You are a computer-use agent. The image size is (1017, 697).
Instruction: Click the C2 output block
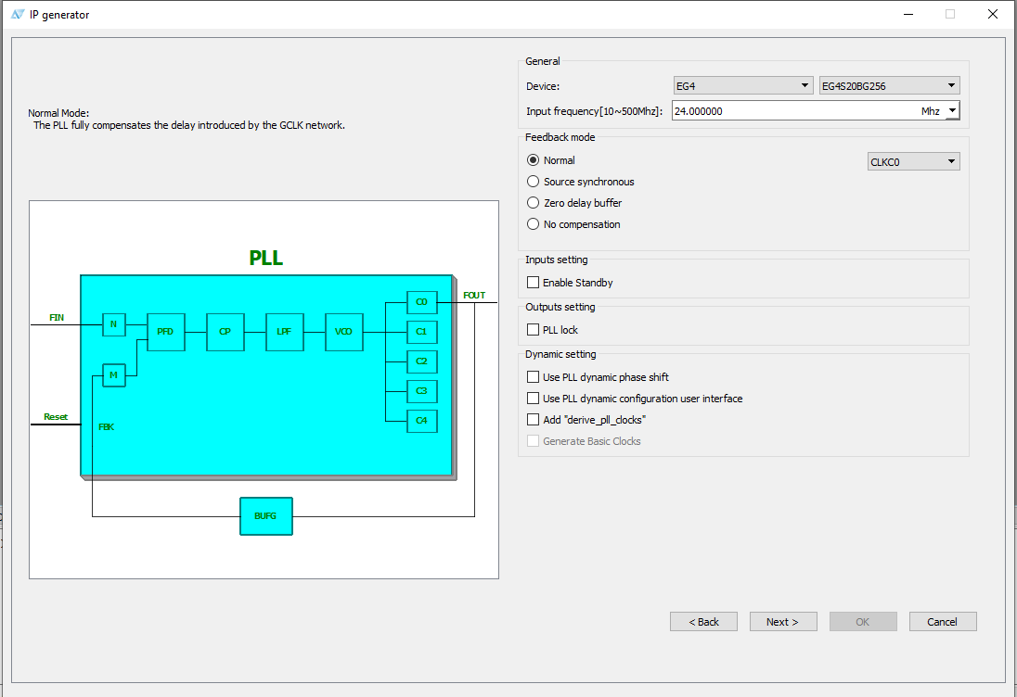421,361
